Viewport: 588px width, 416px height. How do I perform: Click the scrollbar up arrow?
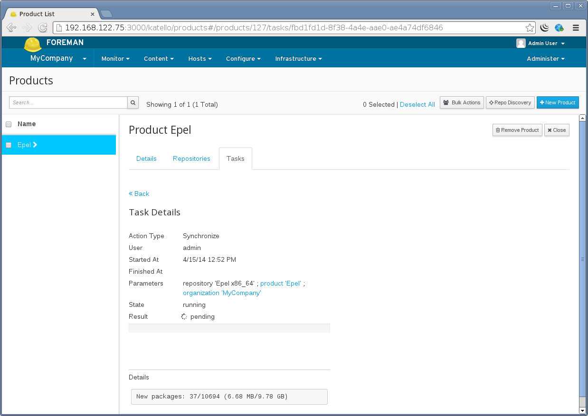(x=583, y=118)
